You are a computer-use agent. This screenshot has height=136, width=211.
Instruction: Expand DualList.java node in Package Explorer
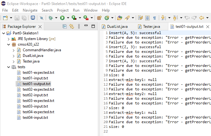tap(13, 56)
